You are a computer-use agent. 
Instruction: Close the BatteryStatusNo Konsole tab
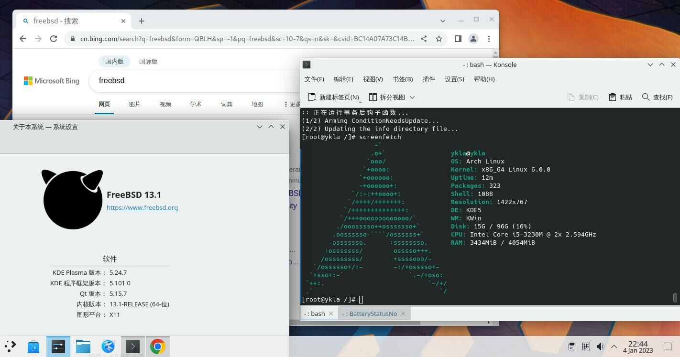coord(403,314)
